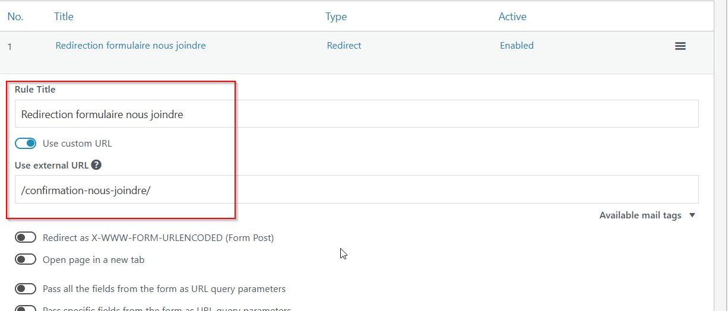Select the row number 1 cell
Image resolution: width=728 pixels, height=311 pixels.
click(x=10, y=46)
